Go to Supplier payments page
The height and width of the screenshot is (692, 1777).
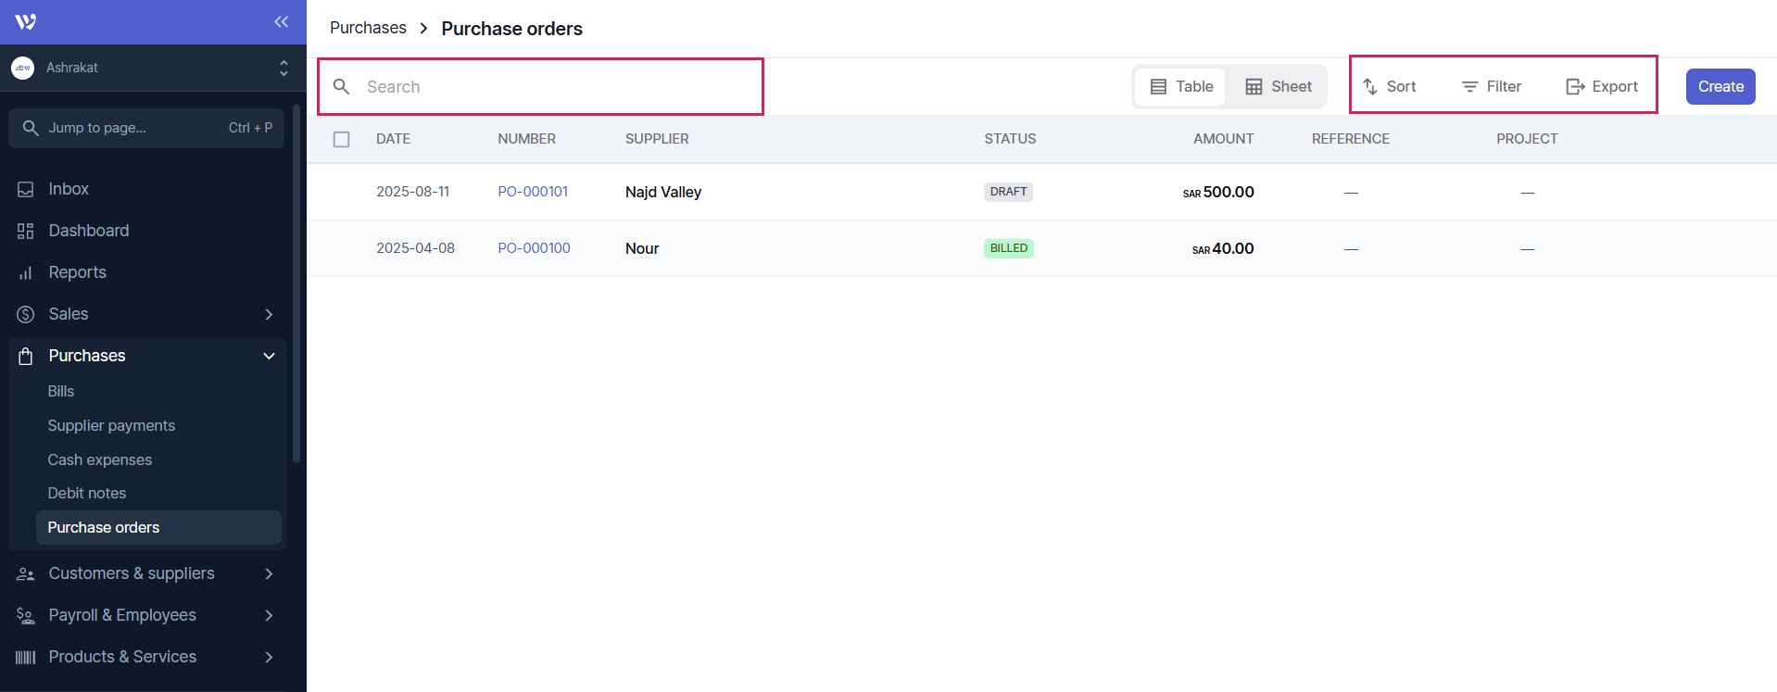(x=111, y=425)
